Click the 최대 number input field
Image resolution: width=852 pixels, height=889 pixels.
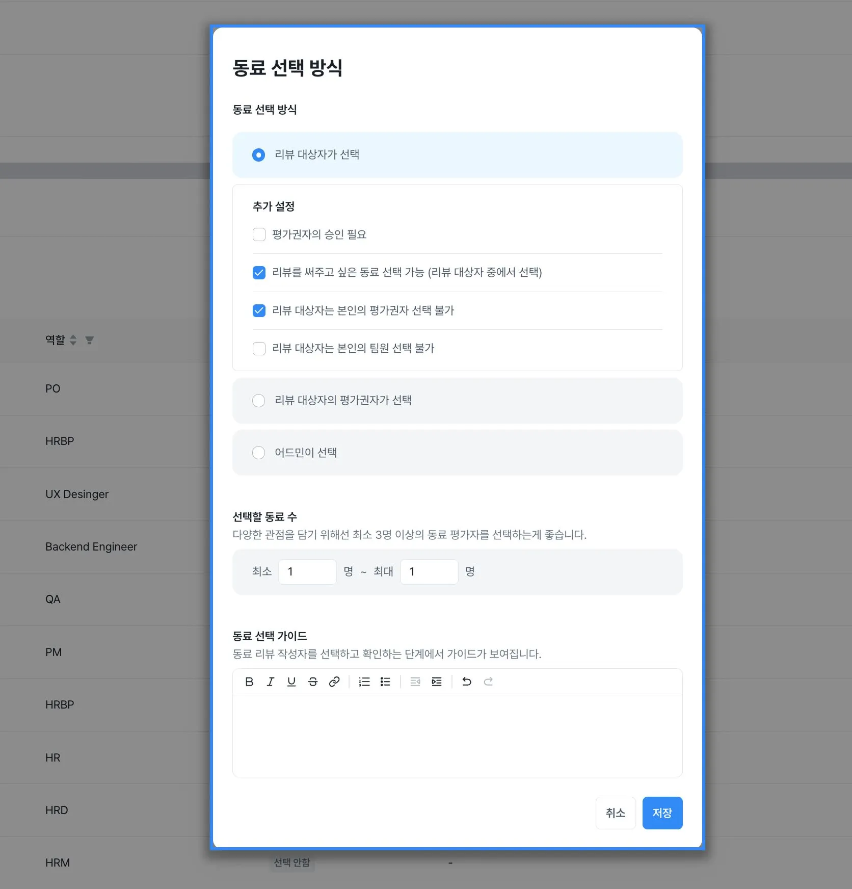(429, 572)
